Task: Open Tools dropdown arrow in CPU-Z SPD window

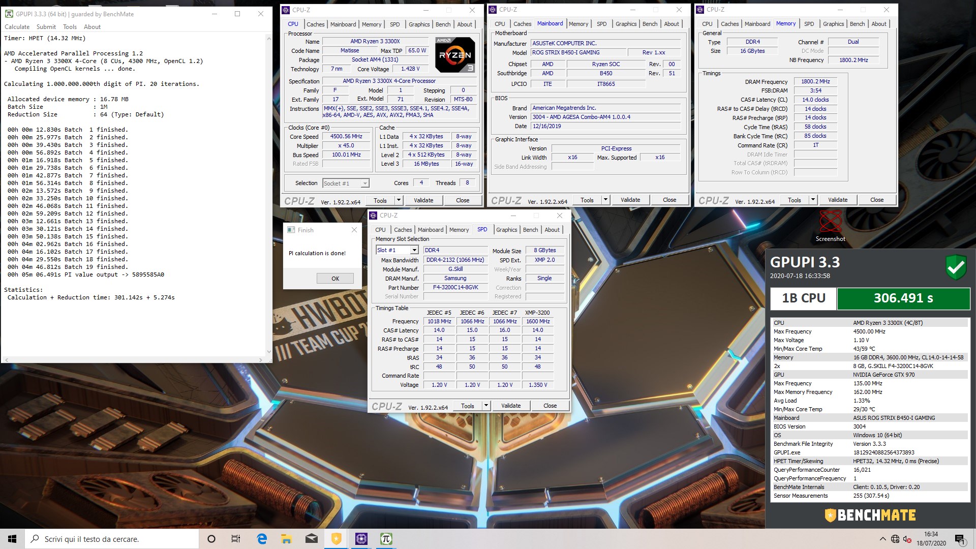Action: pyautogui.click(x=486, y=406)
